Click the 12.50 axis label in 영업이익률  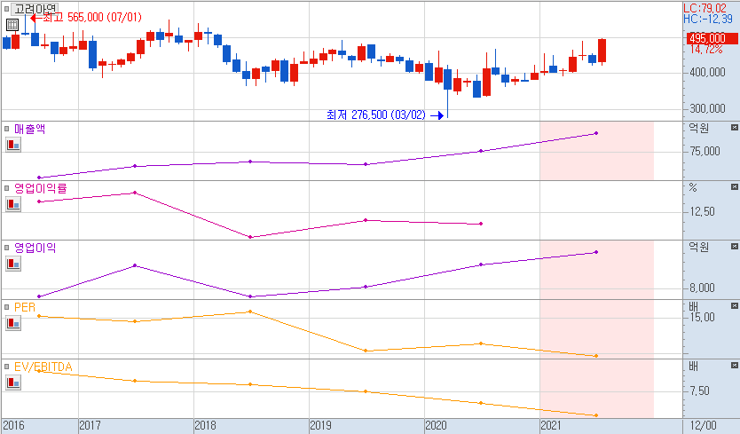[702, 211]
